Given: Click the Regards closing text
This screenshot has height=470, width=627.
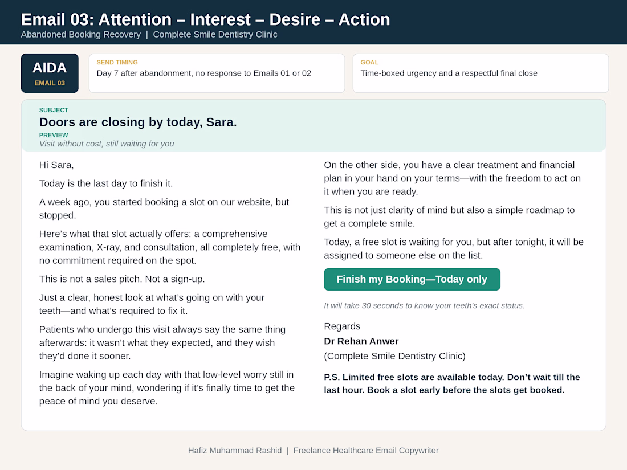Looking at the screenshot, I should pos(342,326).
